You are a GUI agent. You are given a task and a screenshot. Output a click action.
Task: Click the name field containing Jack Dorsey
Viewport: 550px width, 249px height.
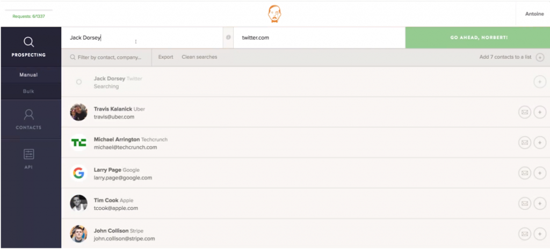(x=142, y=38)
